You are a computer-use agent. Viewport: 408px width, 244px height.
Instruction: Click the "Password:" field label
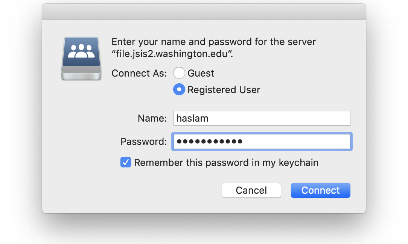[144, 142]
